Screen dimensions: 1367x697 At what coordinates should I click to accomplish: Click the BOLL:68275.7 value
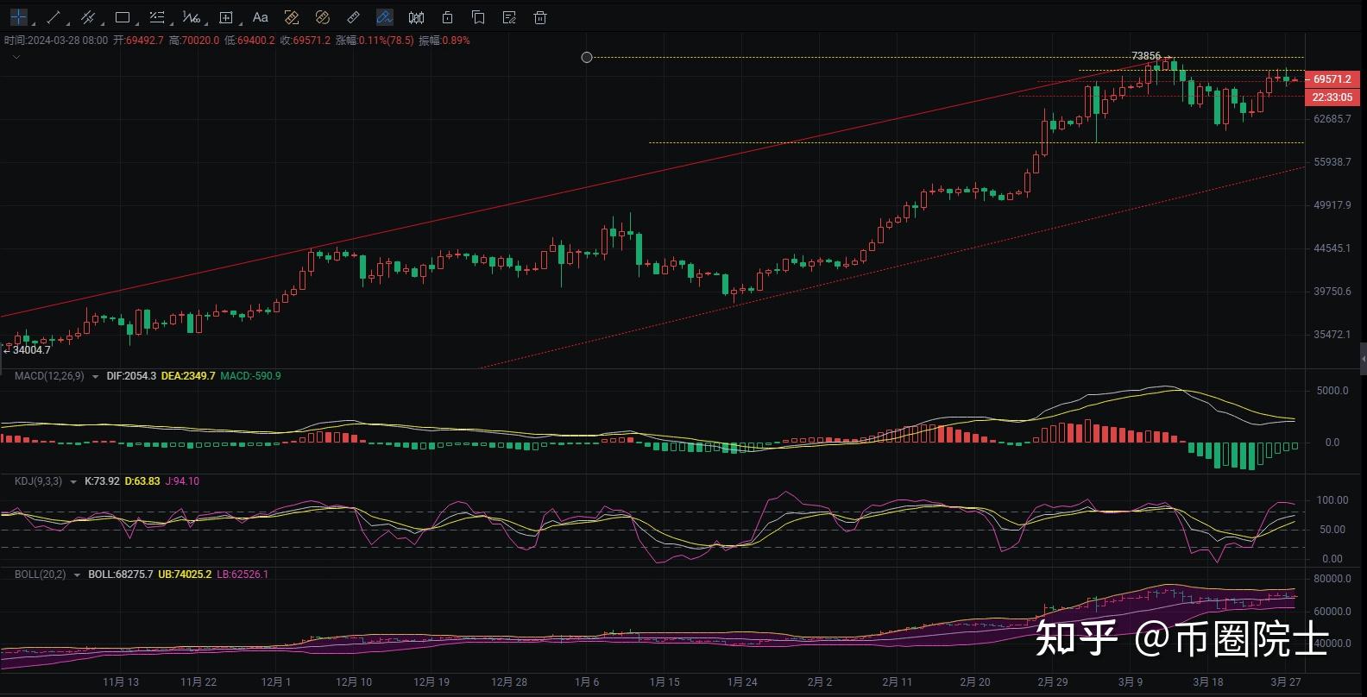121,575
